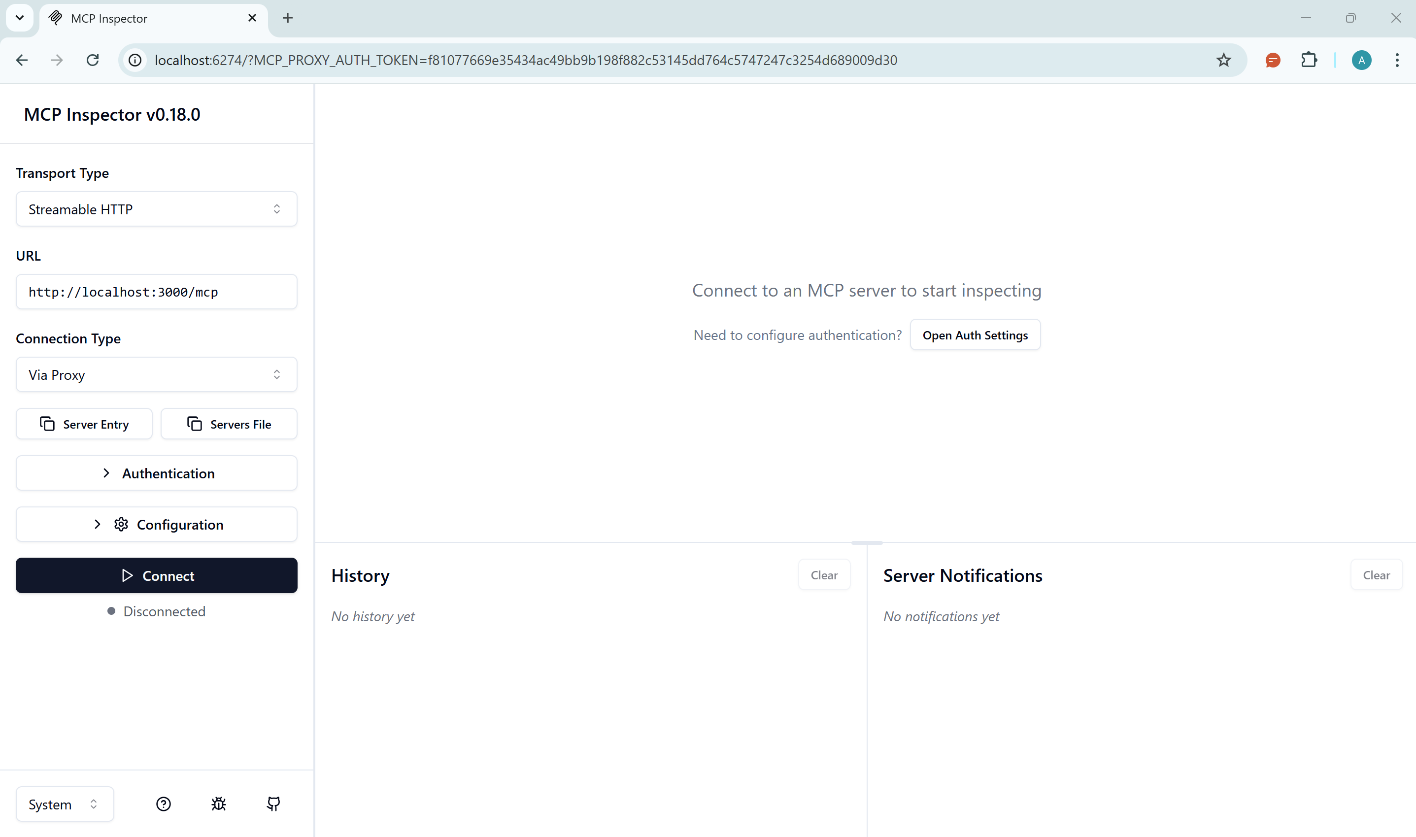Image resolution: width=1416 pixels, height=837 pixels.
Task: Clear the History panel
Action: click(x=824, y=575)
